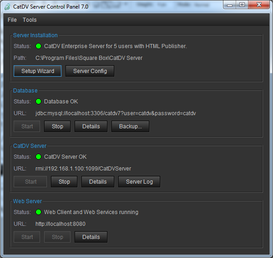Select the rmi://192.168.1.100:1099/CatDVServer URL

click(x=83, y=169)
